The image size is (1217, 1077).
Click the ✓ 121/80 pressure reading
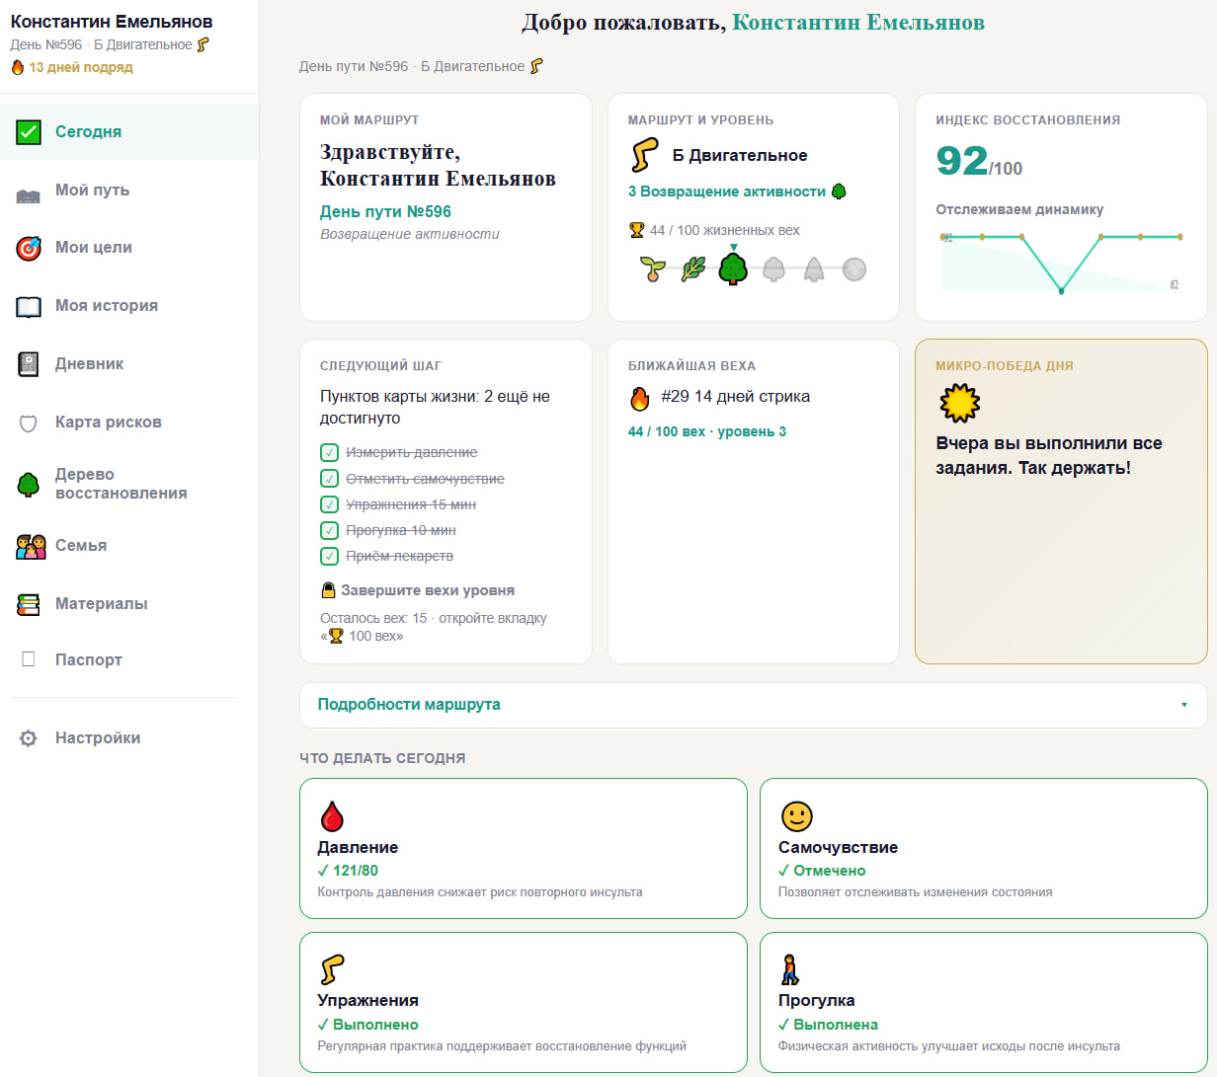coord(348,871)
